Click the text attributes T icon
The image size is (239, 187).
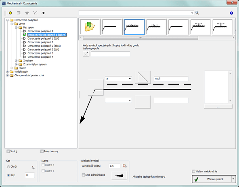point(44,13)
